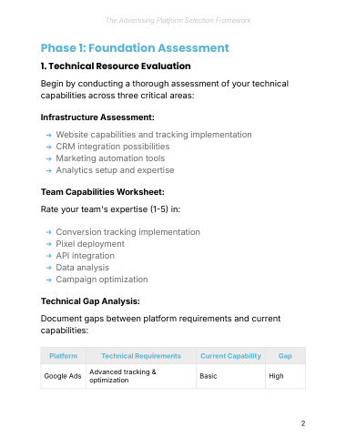Image resolution: width=346 pixels, height=448 pixels.
Task: Click the Phase 1: Foundation Assessment heading
Action: coord(135,48)
